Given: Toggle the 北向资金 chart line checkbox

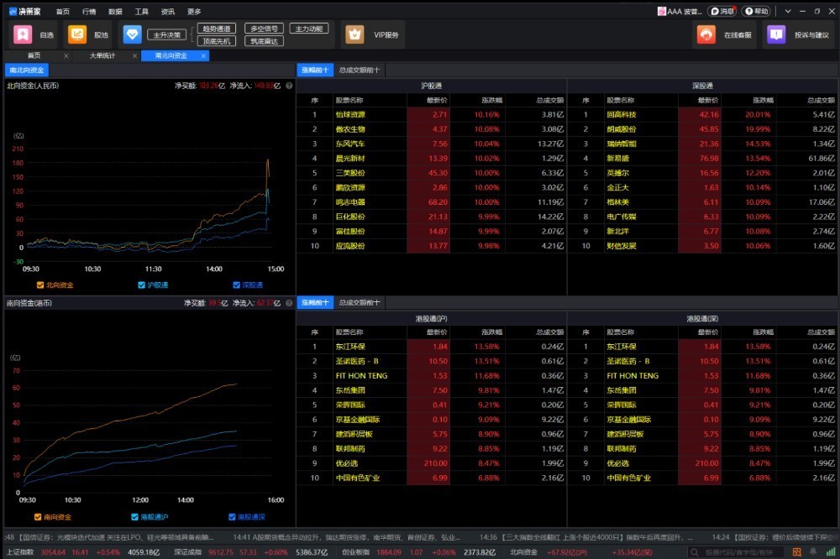Looking at the screenshot, I should click(39, 285).
